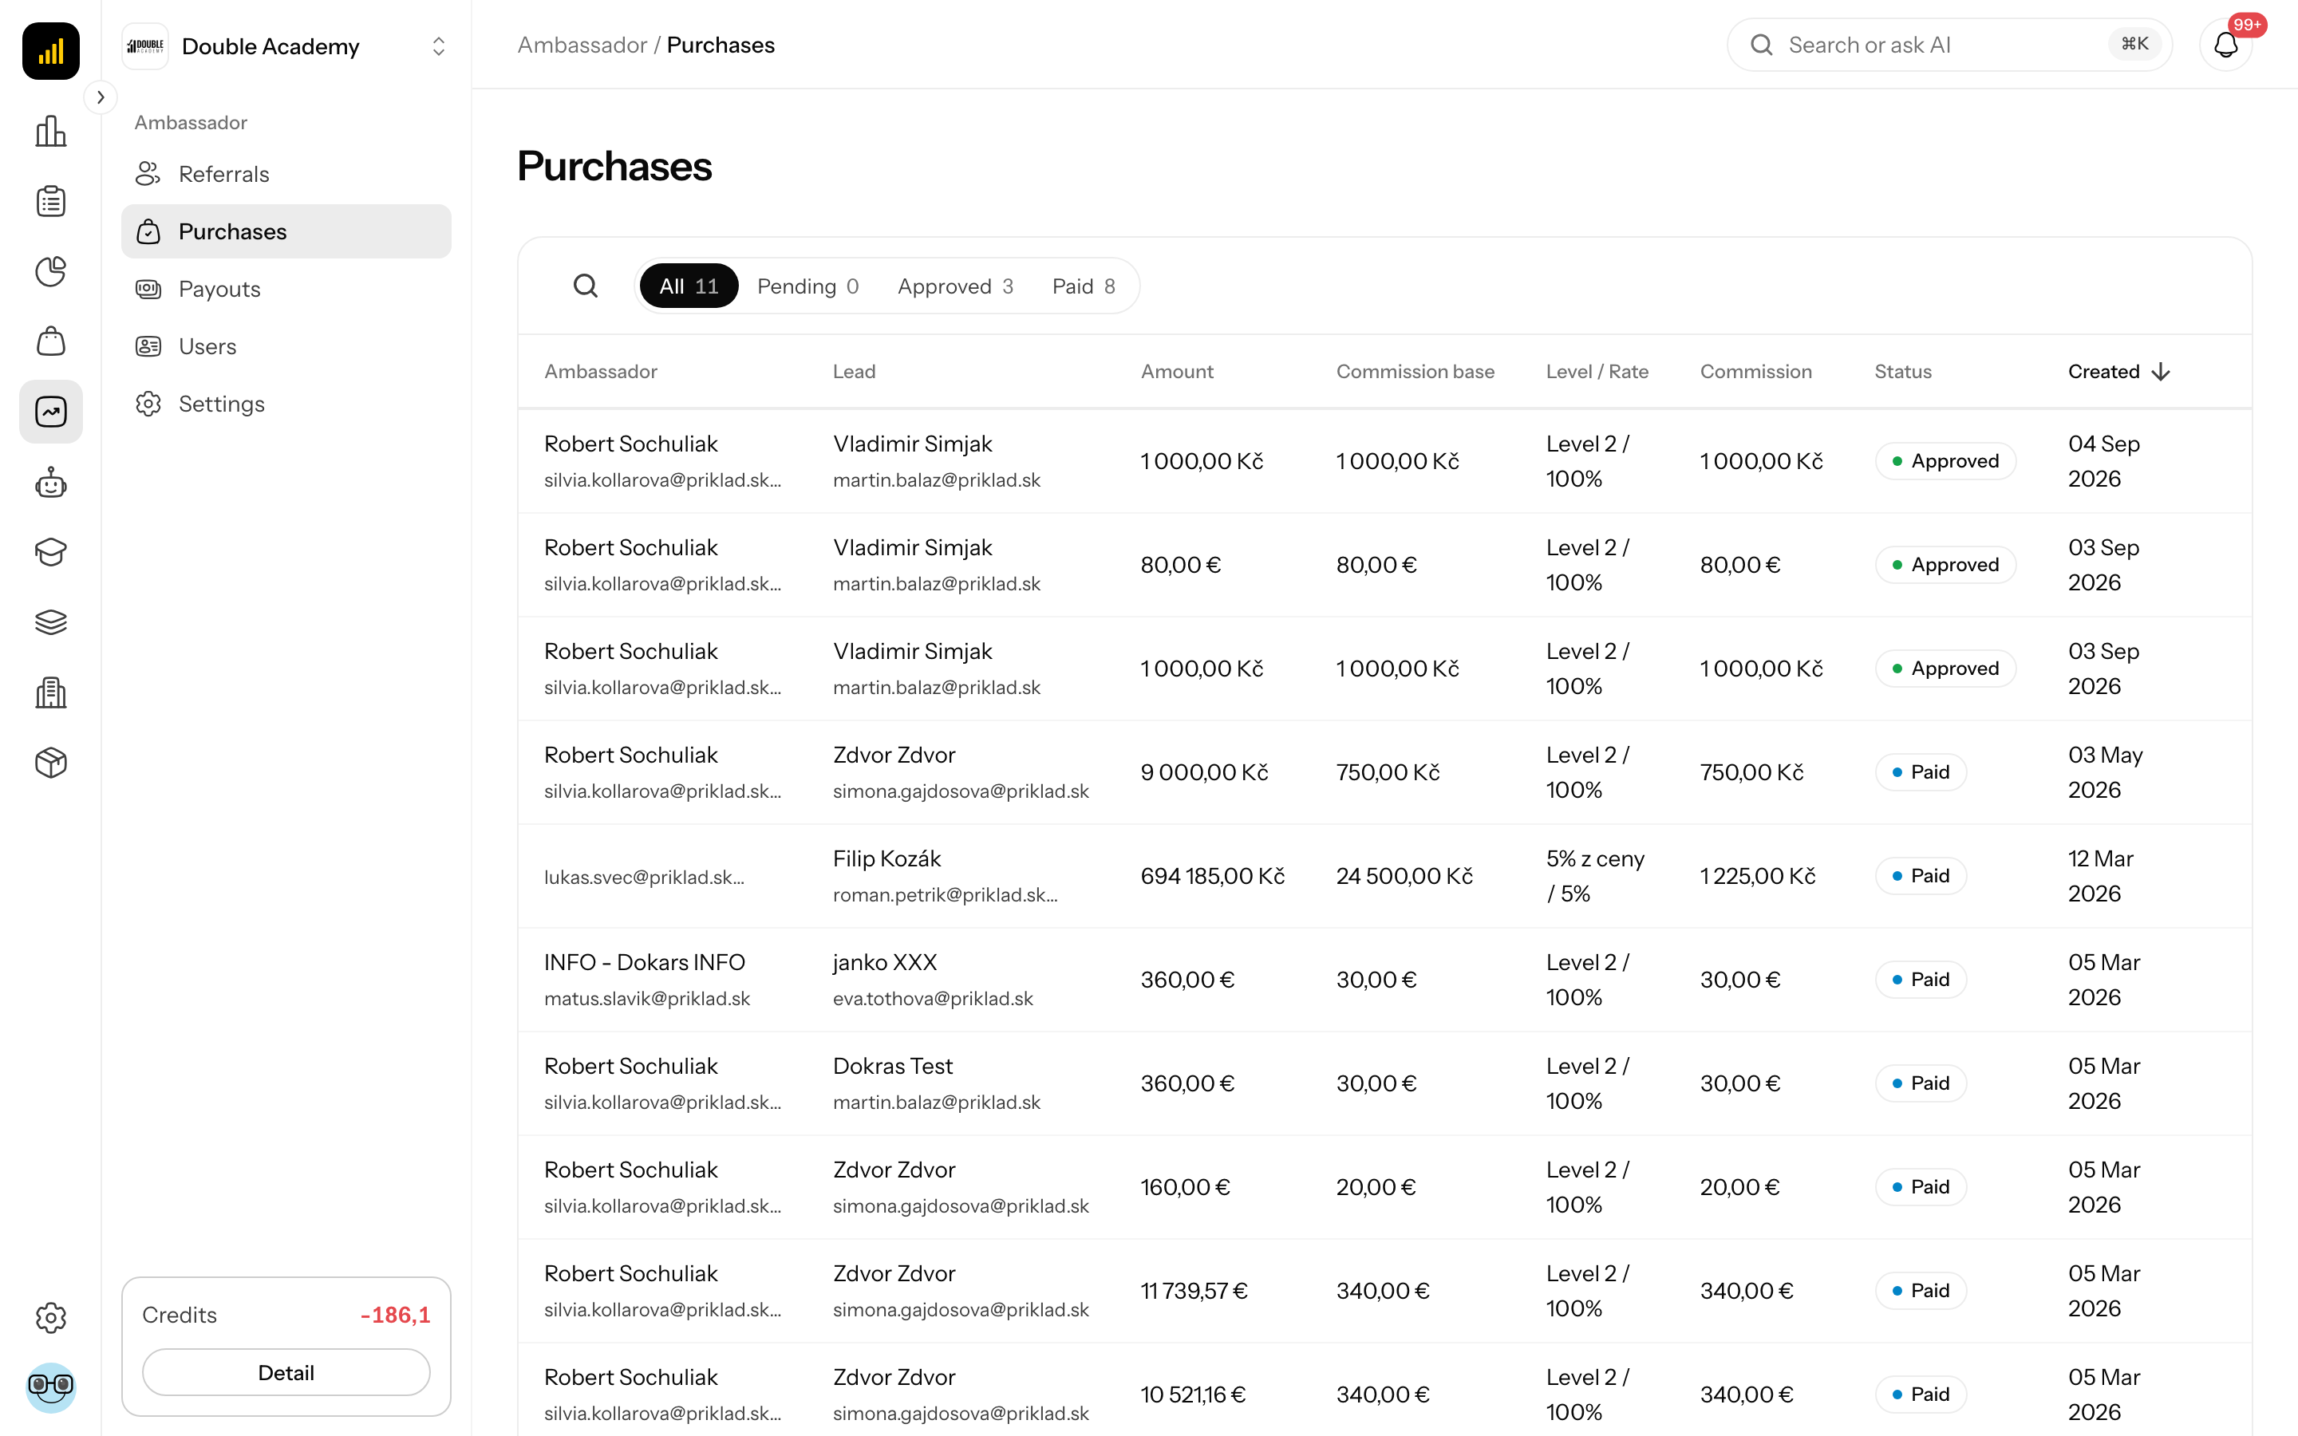Sort by the Created column

[x=2118, y=371]
